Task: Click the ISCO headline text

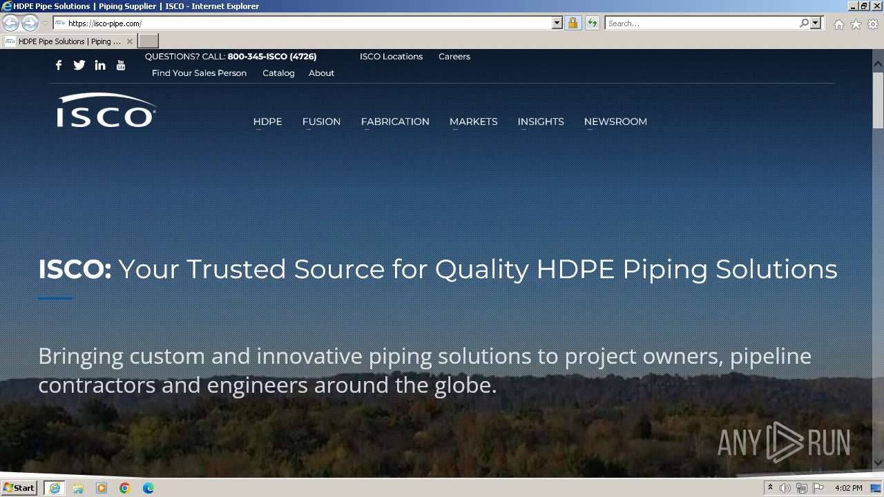Action: (438, 269)
